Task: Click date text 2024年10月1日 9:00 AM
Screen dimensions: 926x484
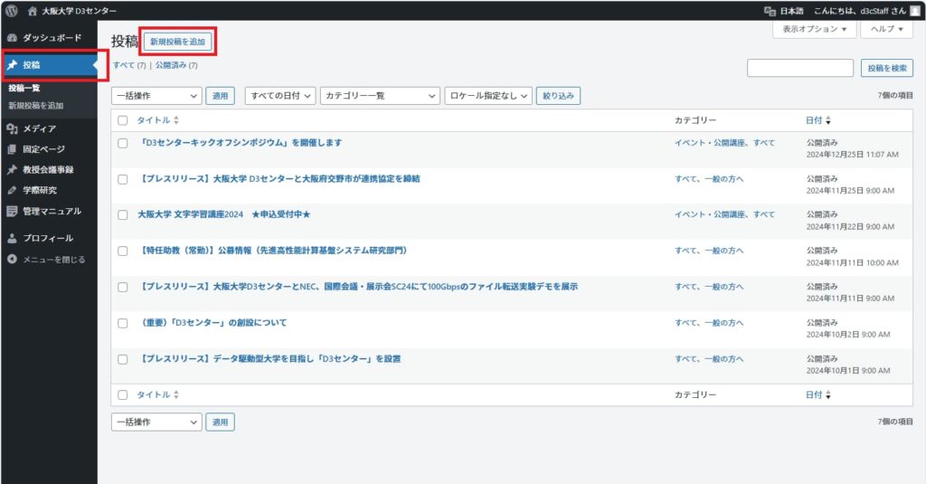Action: (x=848, y=371)
